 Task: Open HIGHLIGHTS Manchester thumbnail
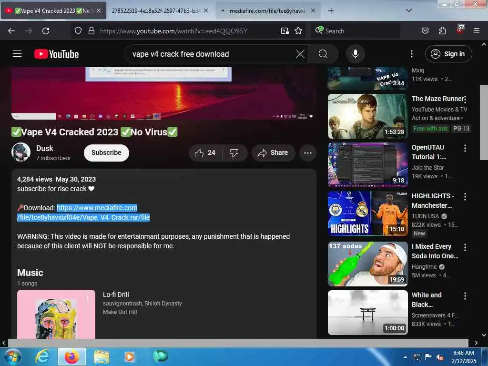click(367, 213)
